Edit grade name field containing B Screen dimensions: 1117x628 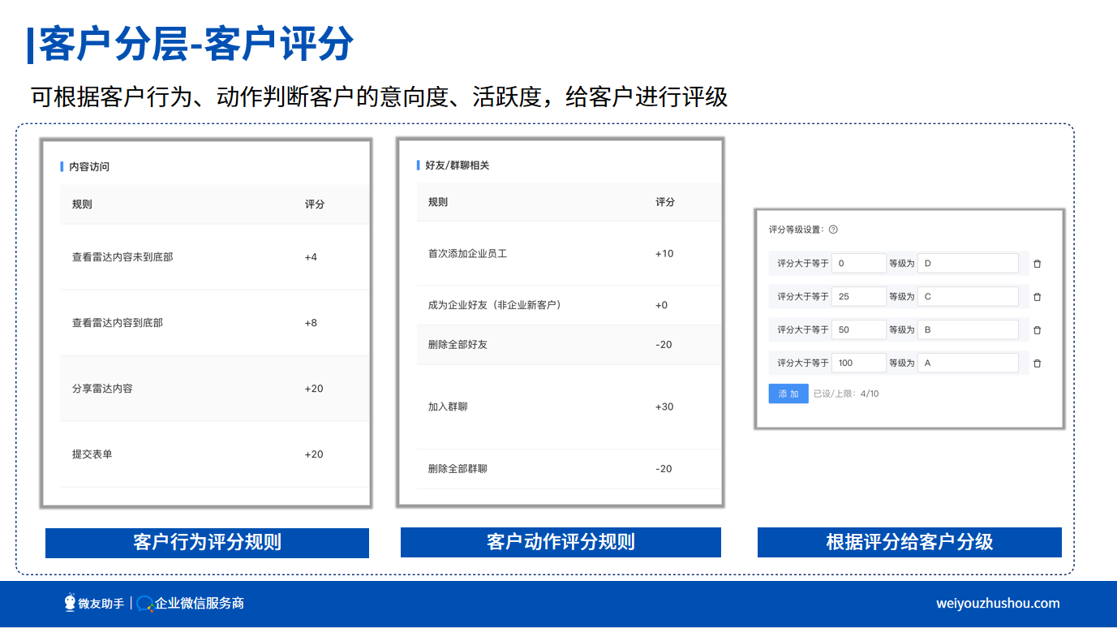click(x=968, y=330)
